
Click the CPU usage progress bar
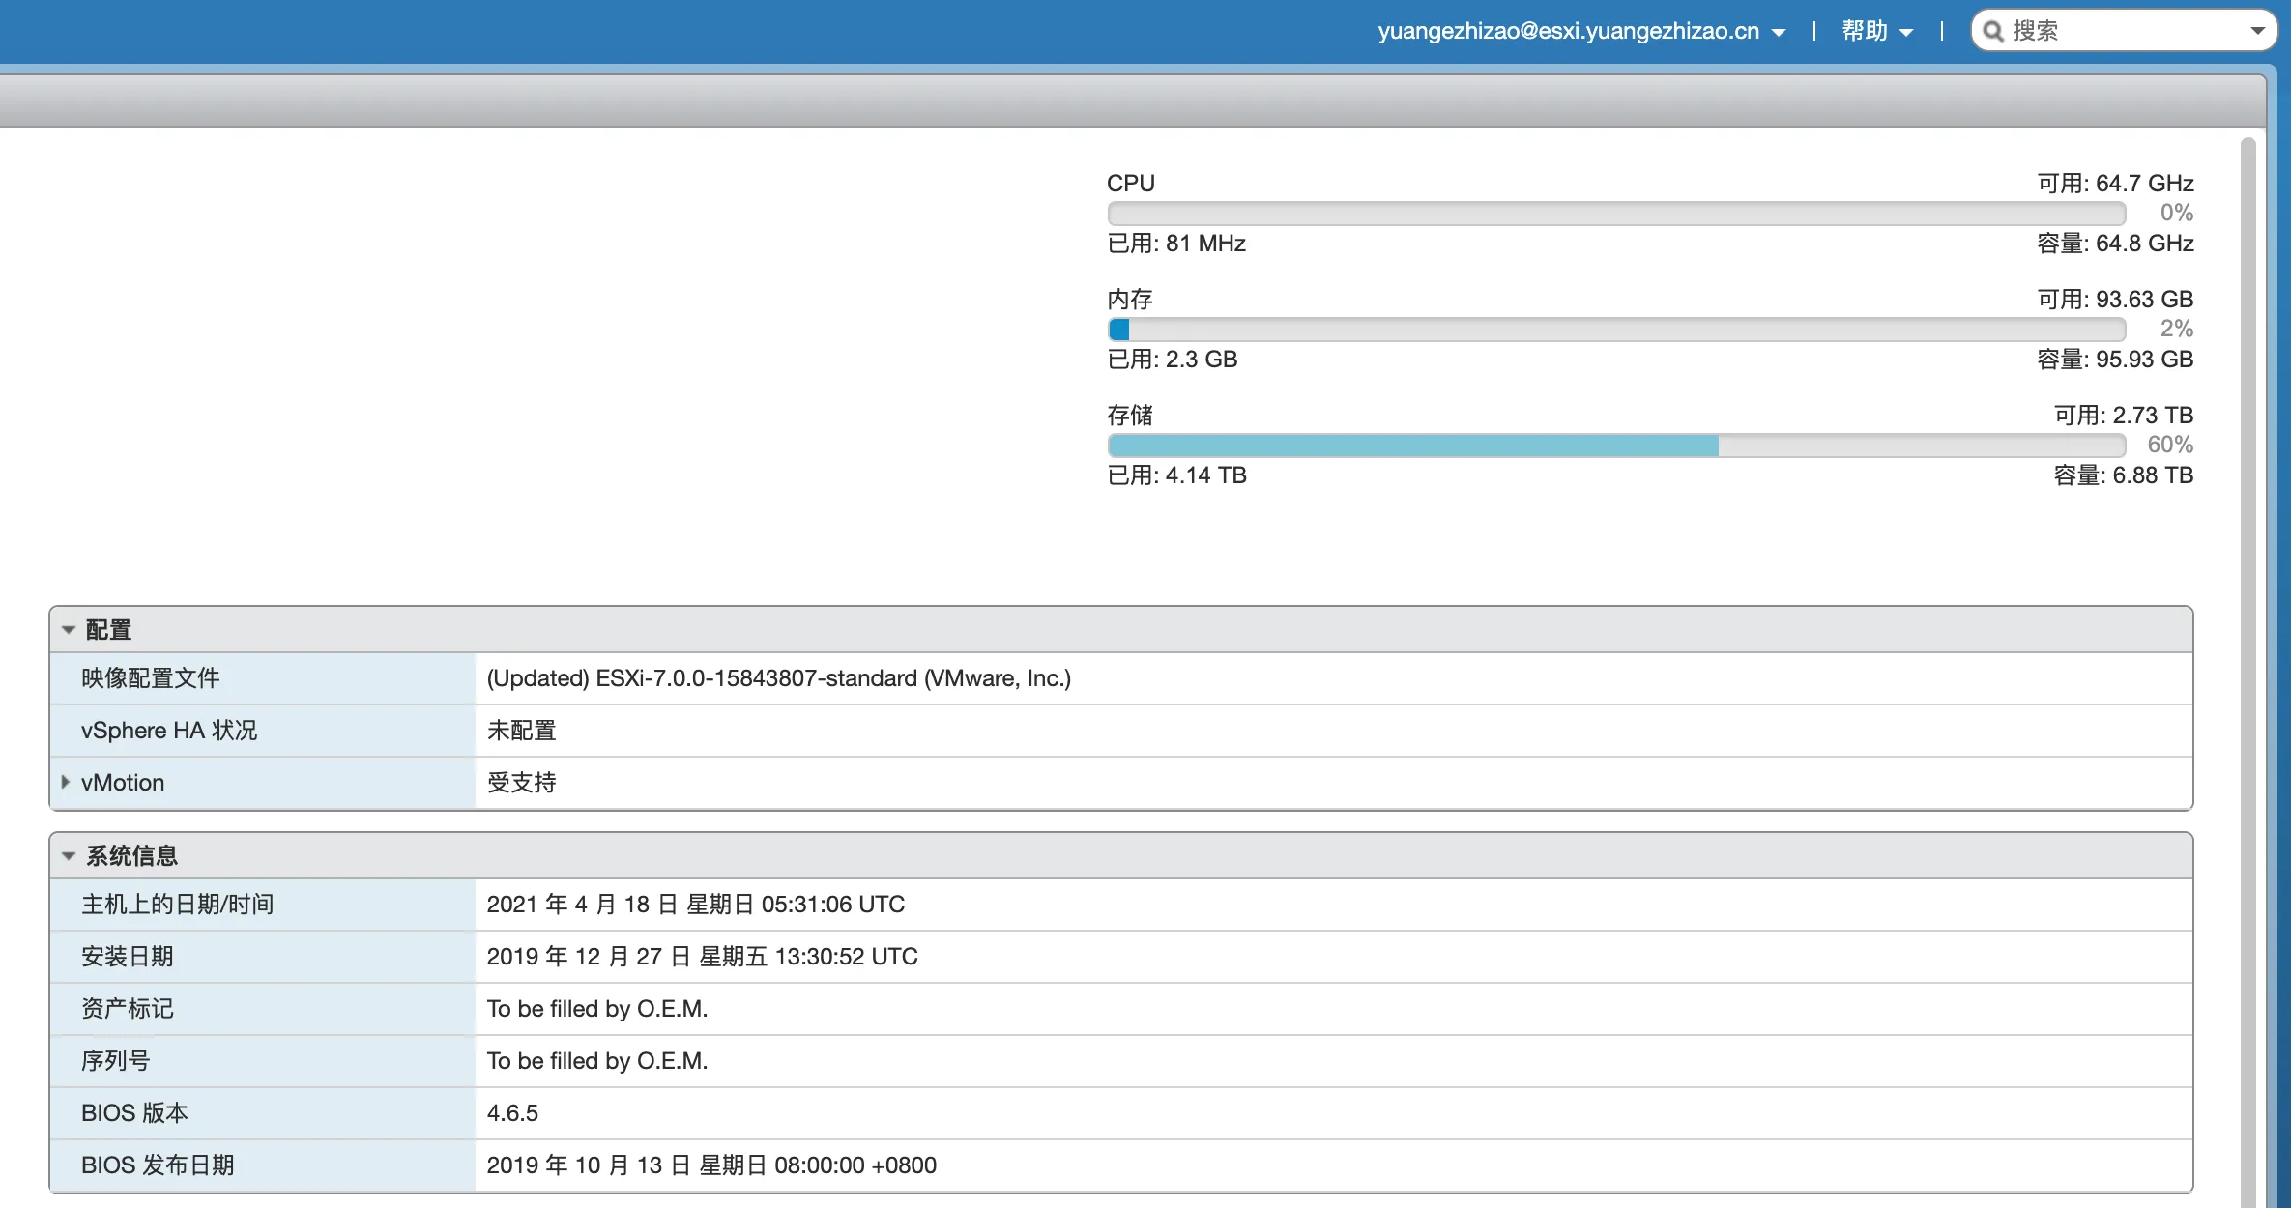[1615, 213]
